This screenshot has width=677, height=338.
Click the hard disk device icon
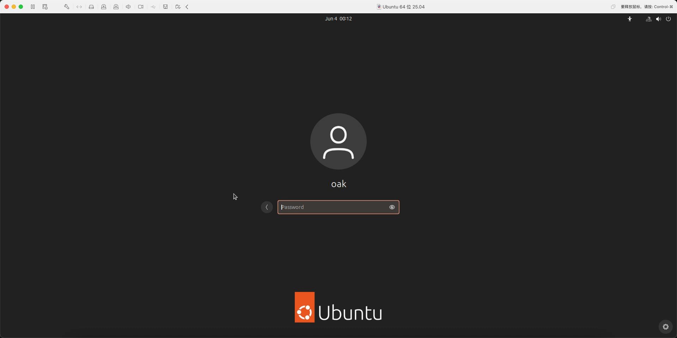[x=91, y=7]
